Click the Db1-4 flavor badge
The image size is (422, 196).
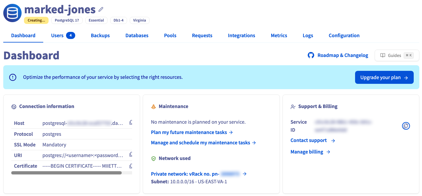118,20
